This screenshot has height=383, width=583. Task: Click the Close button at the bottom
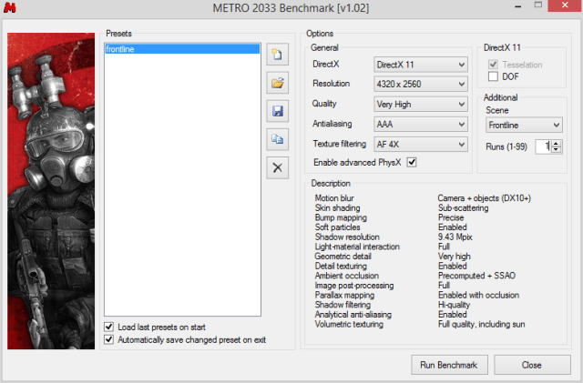click(532, 365)
